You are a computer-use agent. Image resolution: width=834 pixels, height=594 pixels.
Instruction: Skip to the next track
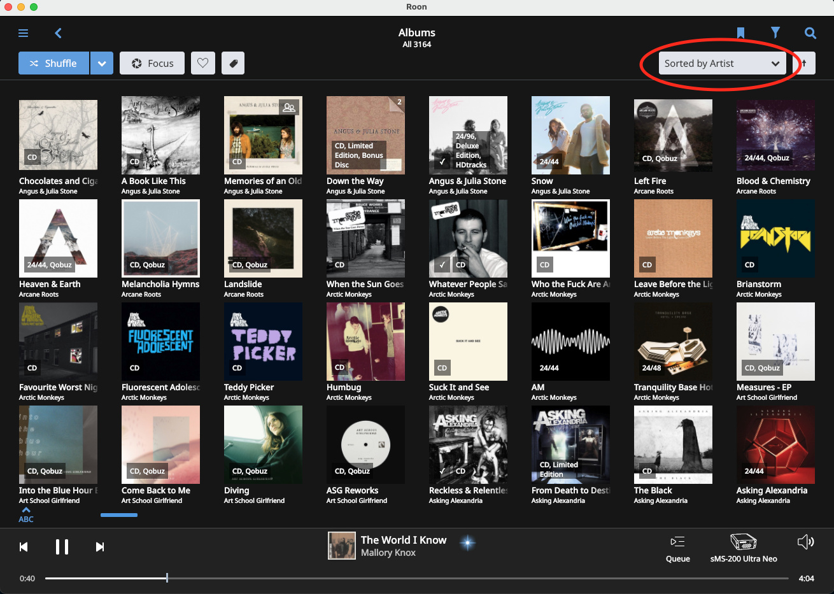click(100, 547)
